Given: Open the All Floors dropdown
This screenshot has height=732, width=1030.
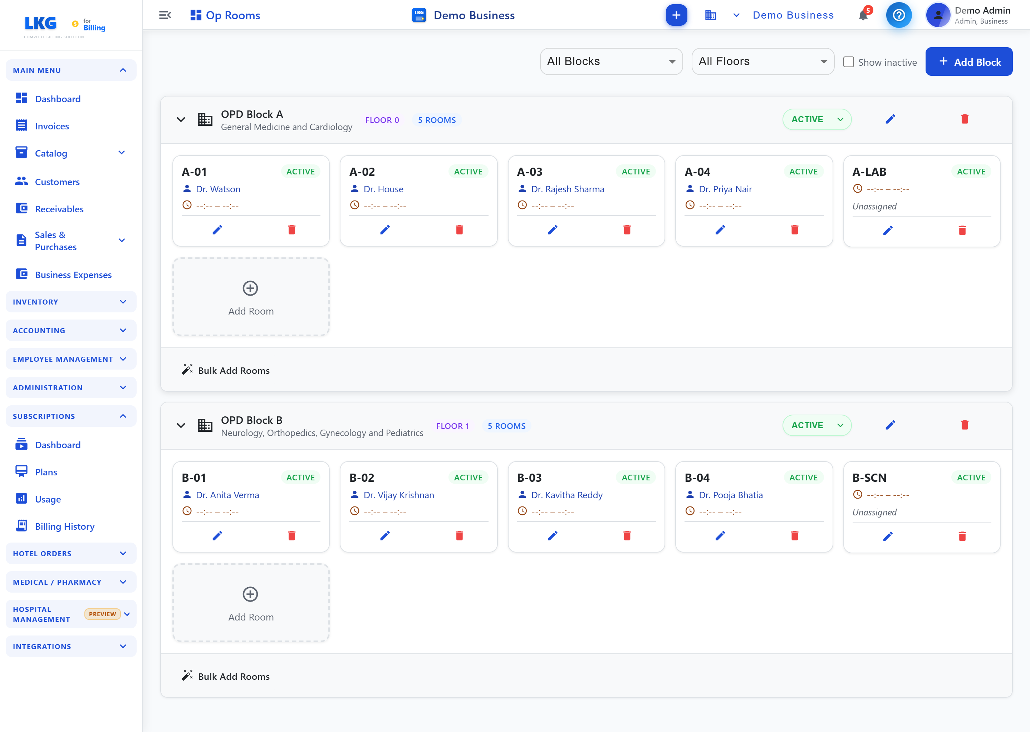Looking at the screenshot, I should point(762,61).
